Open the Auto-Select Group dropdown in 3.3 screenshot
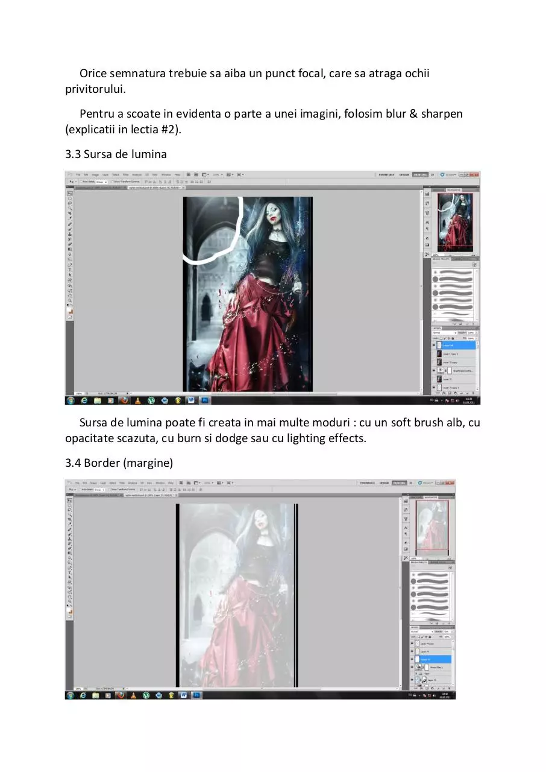 pos(101,182)
